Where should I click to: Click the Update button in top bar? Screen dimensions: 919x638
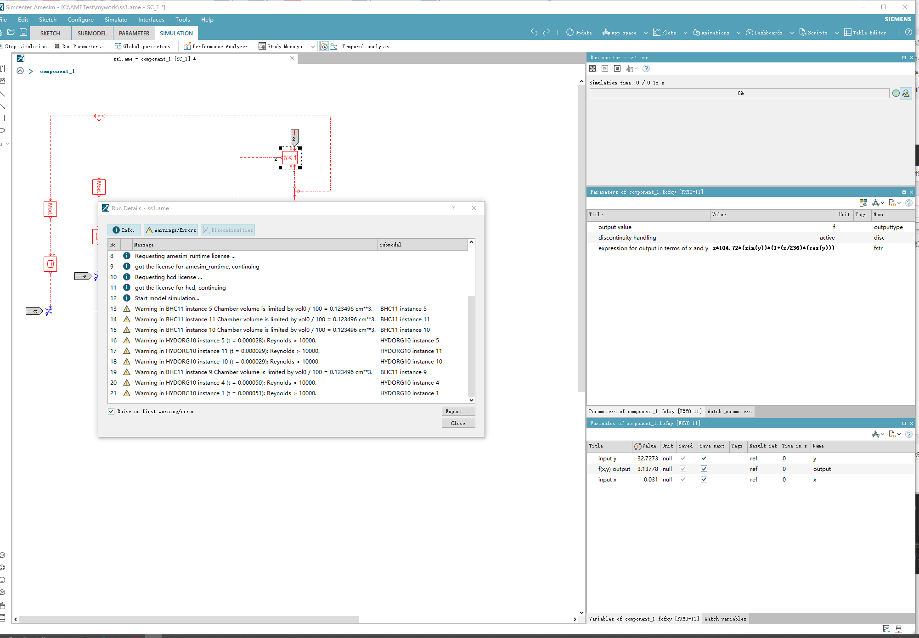coord(579,33)
